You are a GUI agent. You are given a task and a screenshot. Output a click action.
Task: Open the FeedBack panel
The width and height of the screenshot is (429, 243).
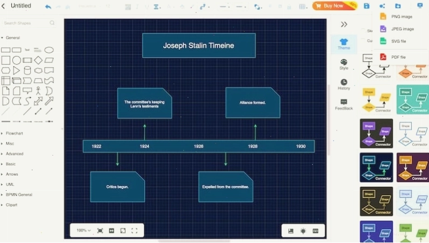pyautogui.click(x=344, y=105)
